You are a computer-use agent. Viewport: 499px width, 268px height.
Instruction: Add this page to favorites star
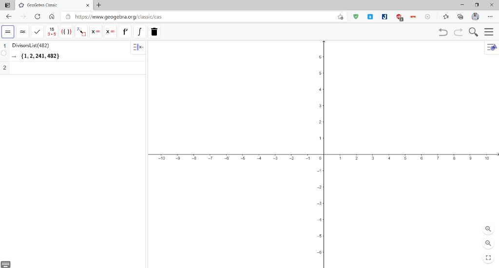[341, 17]
